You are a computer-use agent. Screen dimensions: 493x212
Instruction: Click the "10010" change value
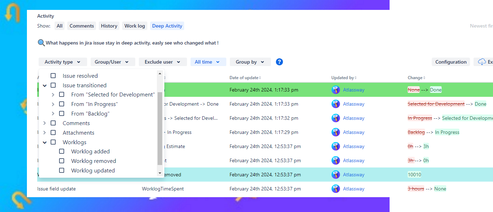[x=414, y=175]
